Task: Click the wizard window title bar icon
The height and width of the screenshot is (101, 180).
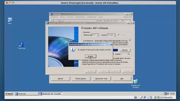Action: coord(47,23)
